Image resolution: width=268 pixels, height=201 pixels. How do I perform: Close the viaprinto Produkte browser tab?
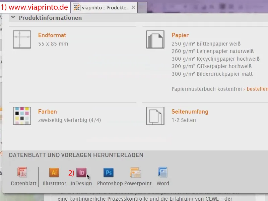133,7
